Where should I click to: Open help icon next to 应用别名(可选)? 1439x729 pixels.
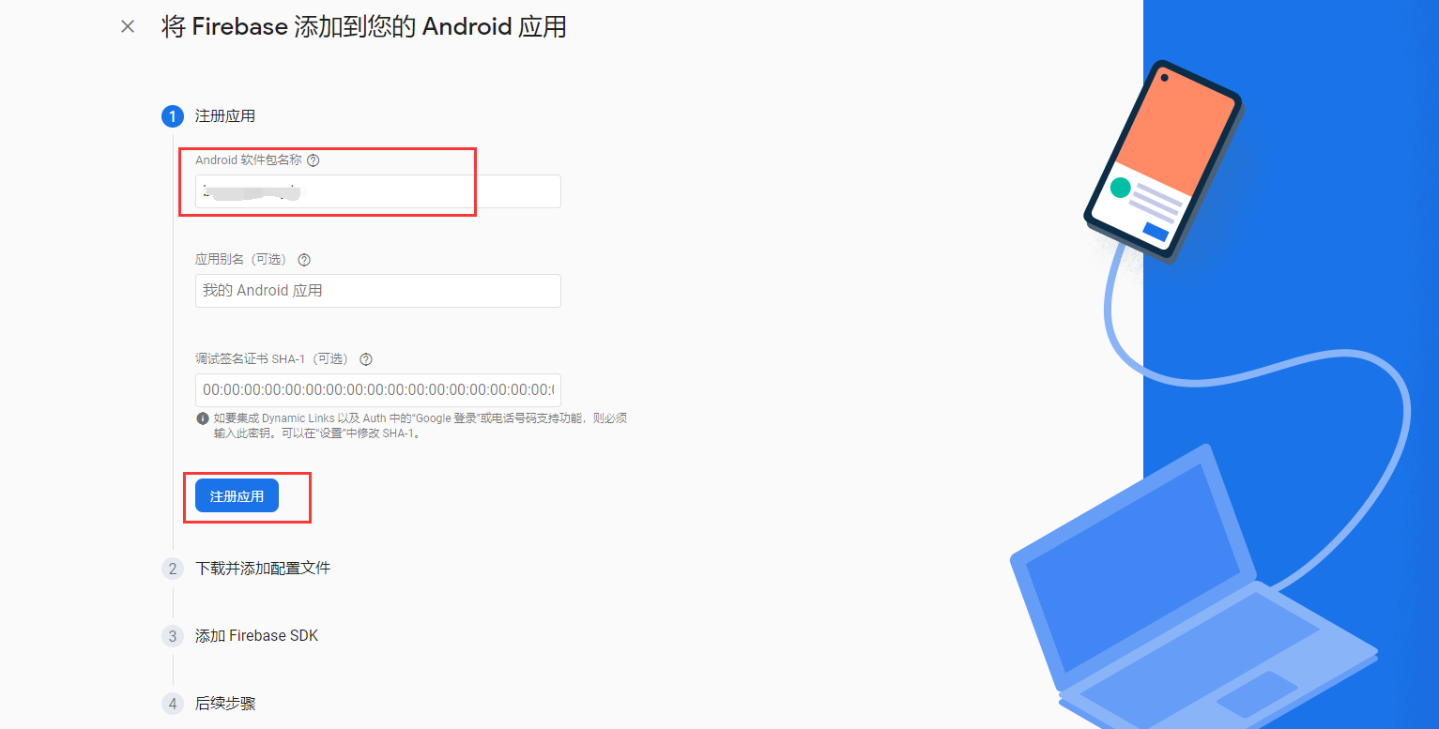pos(304,260)
